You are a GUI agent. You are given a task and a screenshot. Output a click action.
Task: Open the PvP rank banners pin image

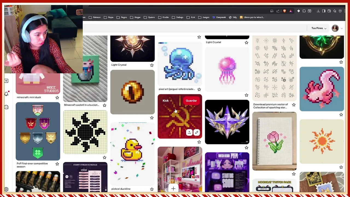(x=38, y=131)
